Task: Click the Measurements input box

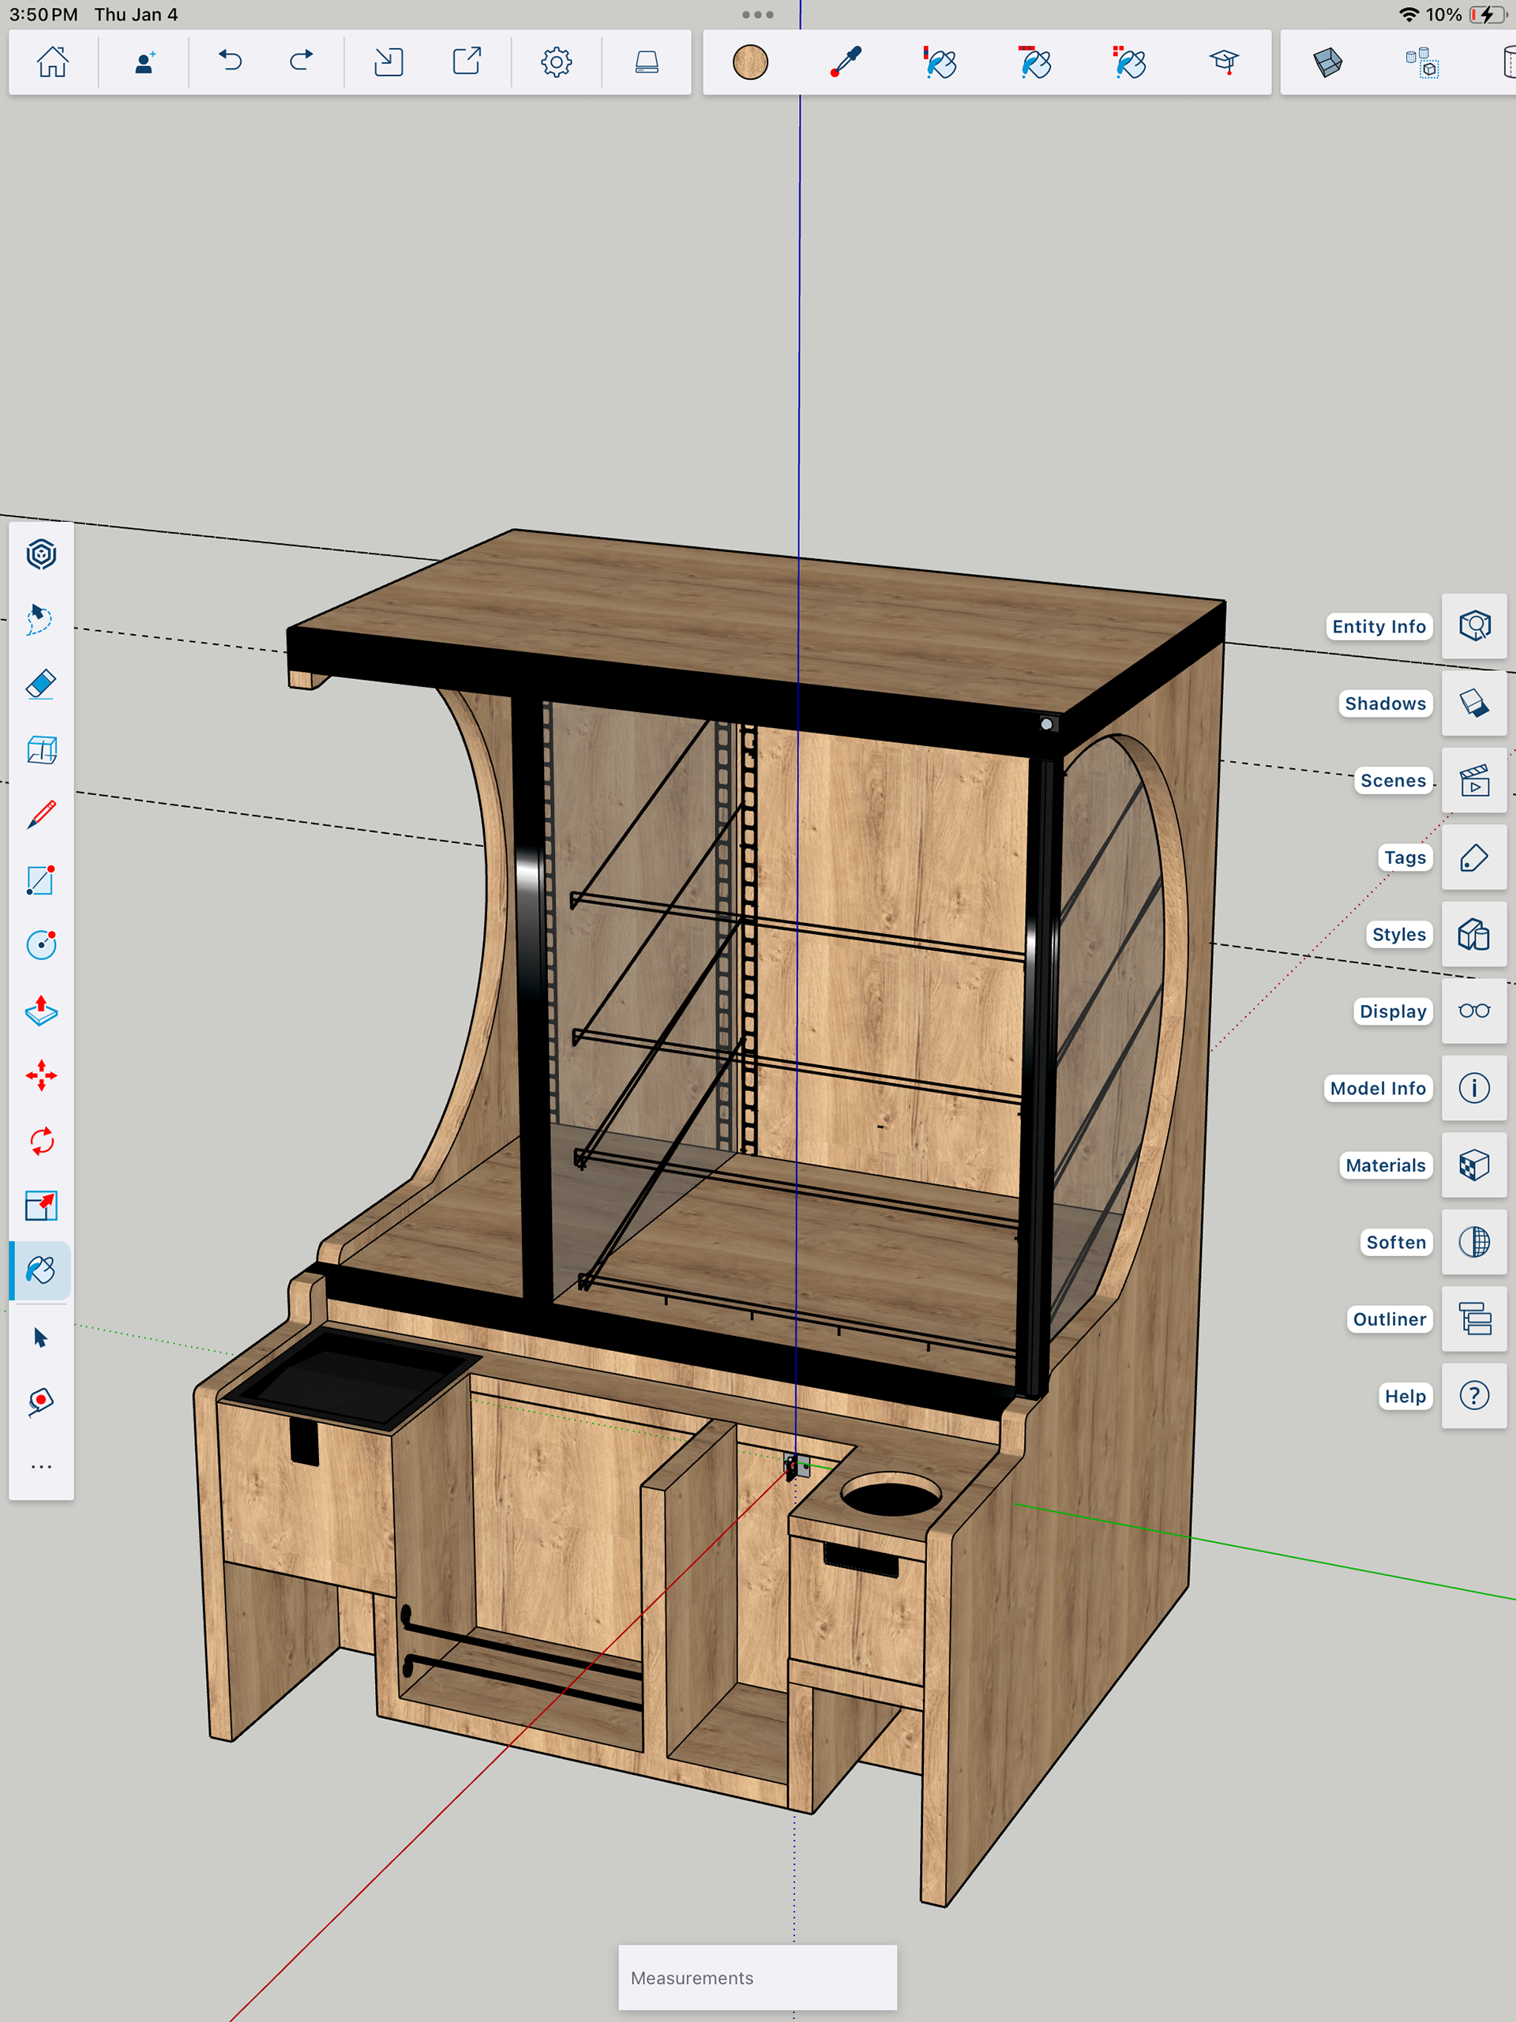Action: pos(757,1977)
